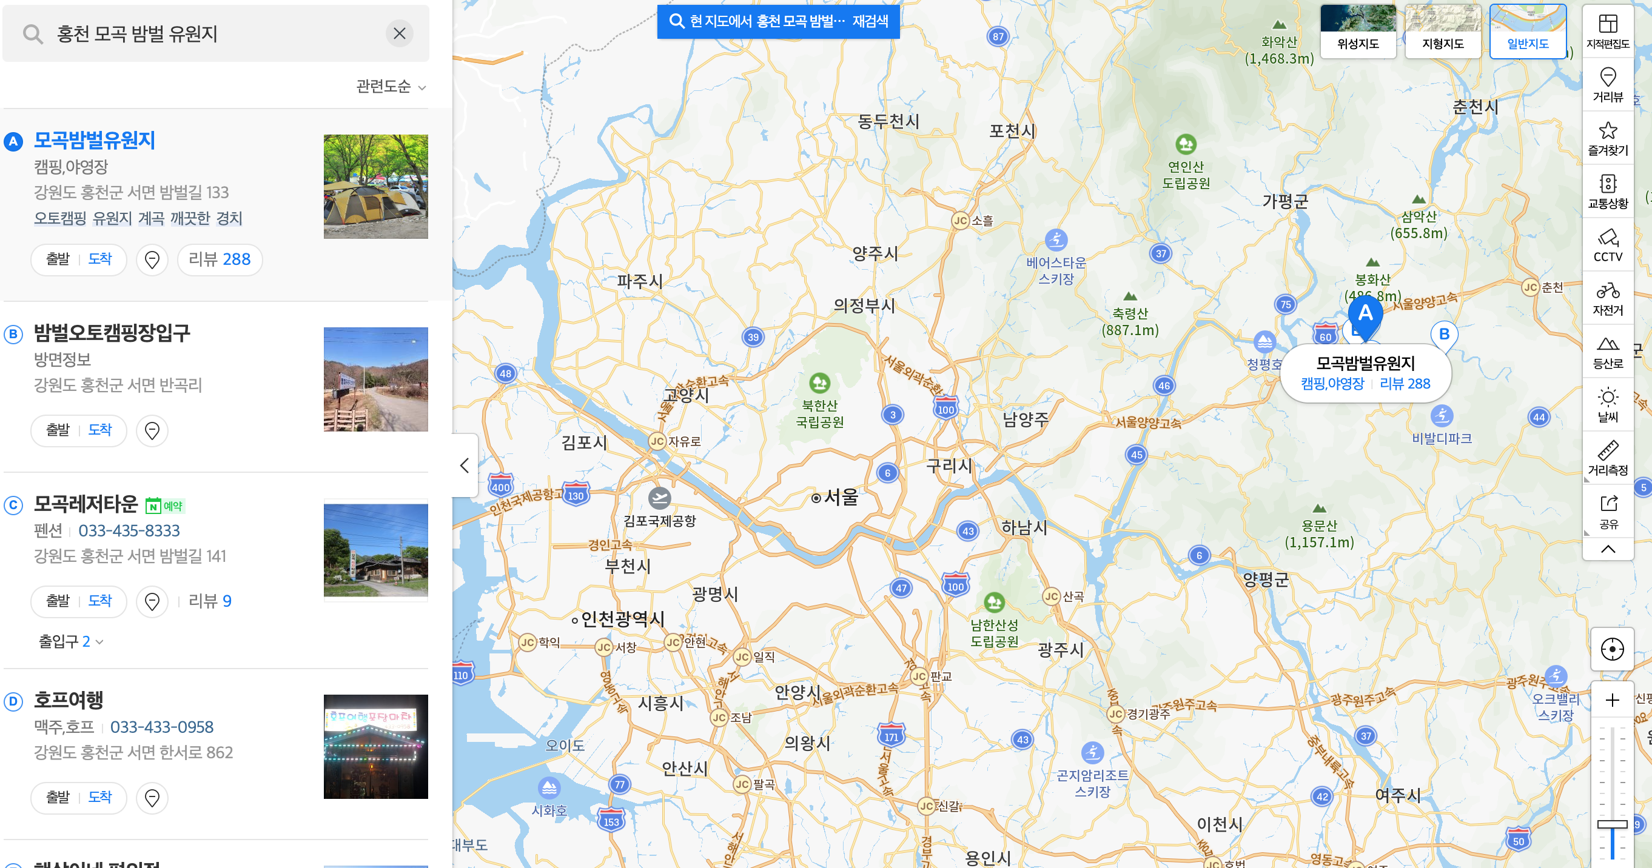Select the 일반지도 standard map

(x=1528, y=32)
